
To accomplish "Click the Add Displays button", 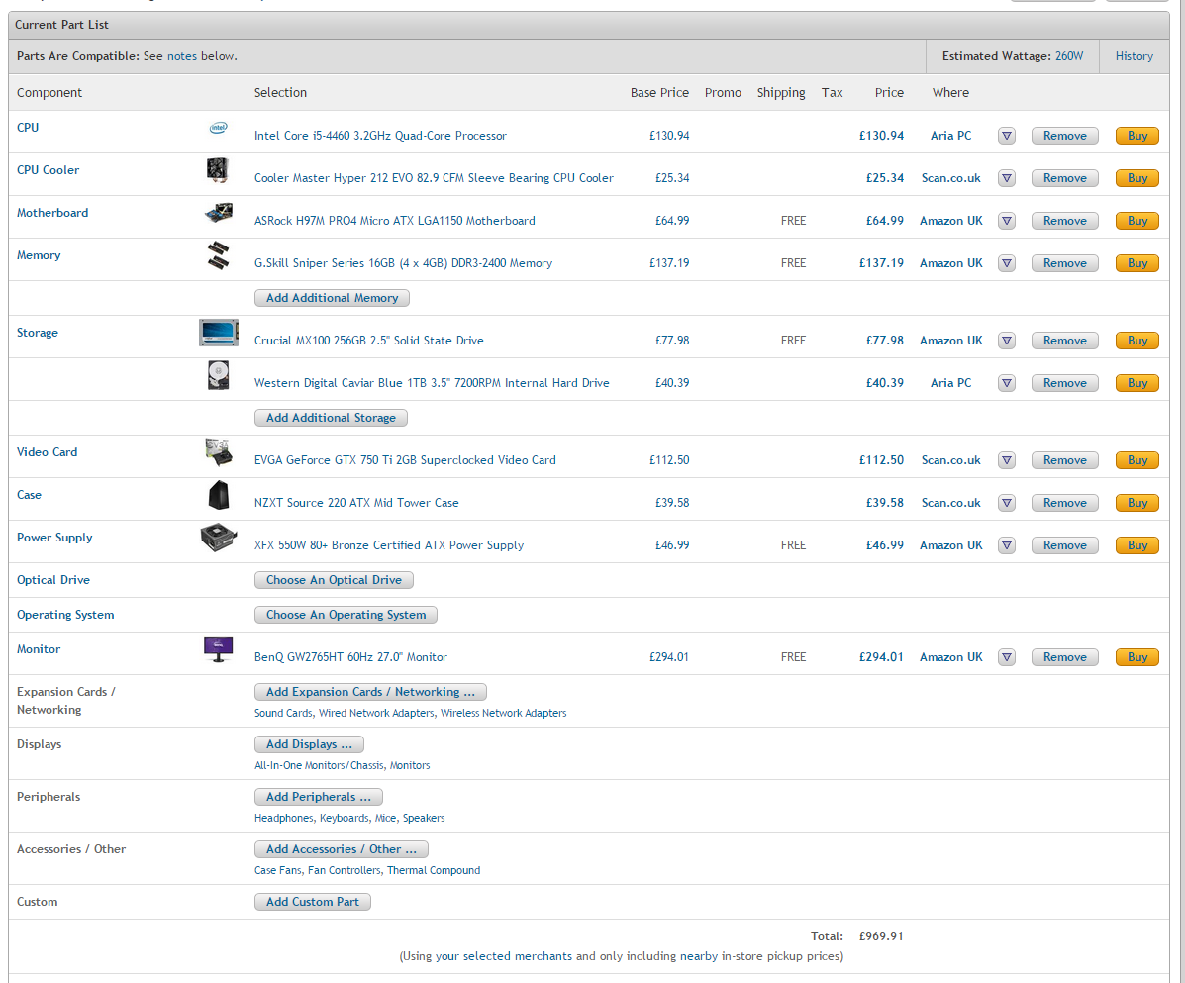I will tap(309, 744).
